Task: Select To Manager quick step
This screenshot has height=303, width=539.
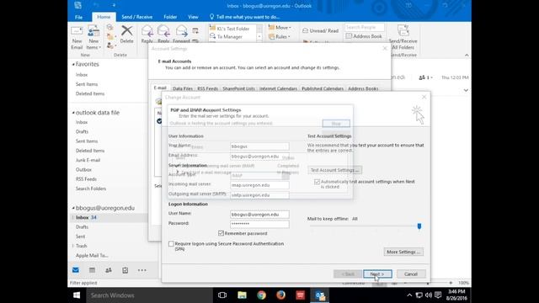Action: click(230, 37)
